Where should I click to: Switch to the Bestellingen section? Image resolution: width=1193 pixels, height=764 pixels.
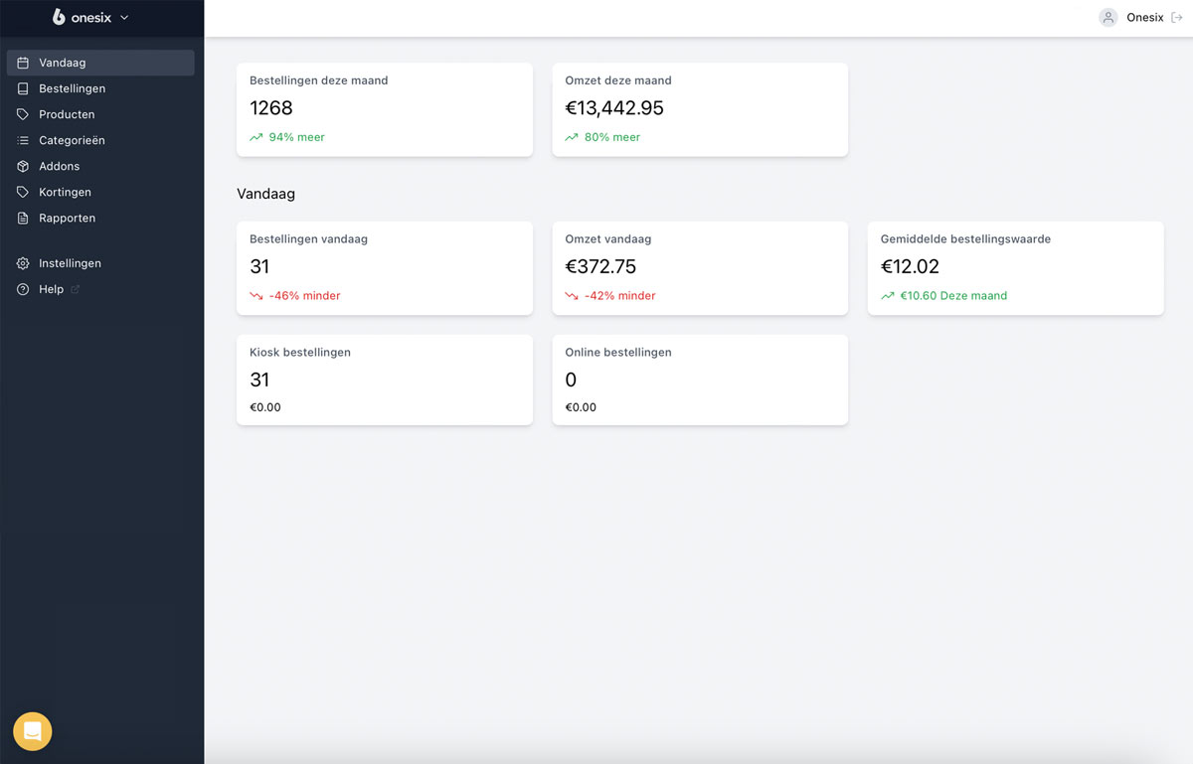coord(72,88)
